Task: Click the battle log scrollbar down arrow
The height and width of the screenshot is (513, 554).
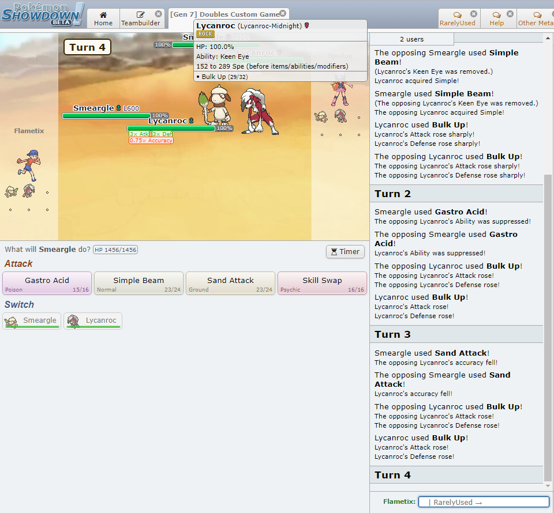Action: 548,486
